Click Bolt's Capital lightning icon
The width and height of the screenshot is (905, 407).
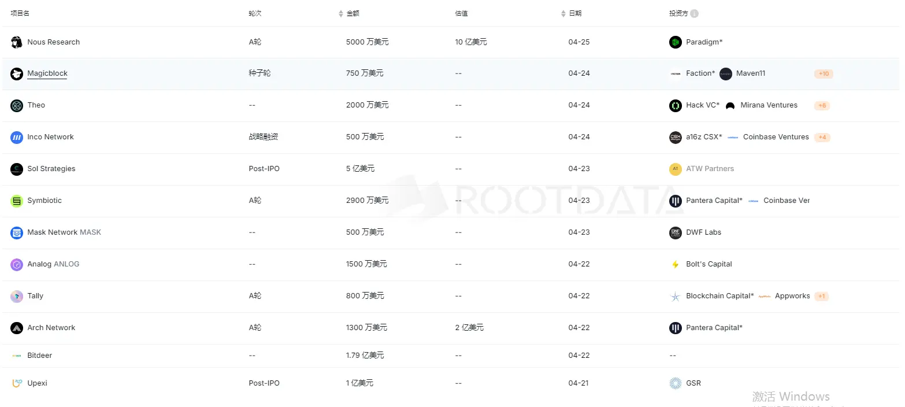(x=675, y=264)
